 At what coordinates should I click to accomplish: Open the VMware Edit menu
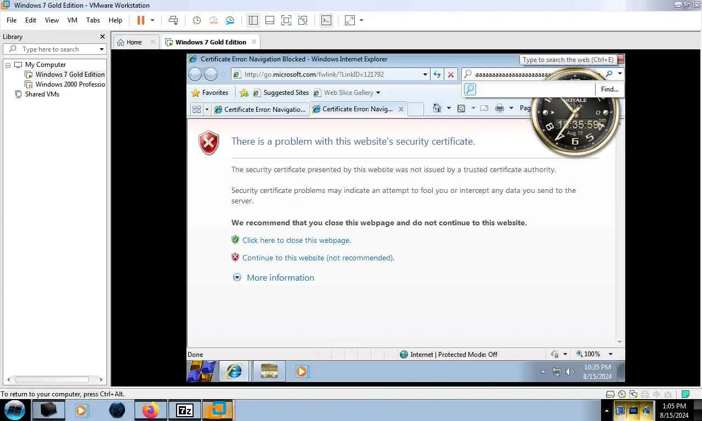[31, 20]
